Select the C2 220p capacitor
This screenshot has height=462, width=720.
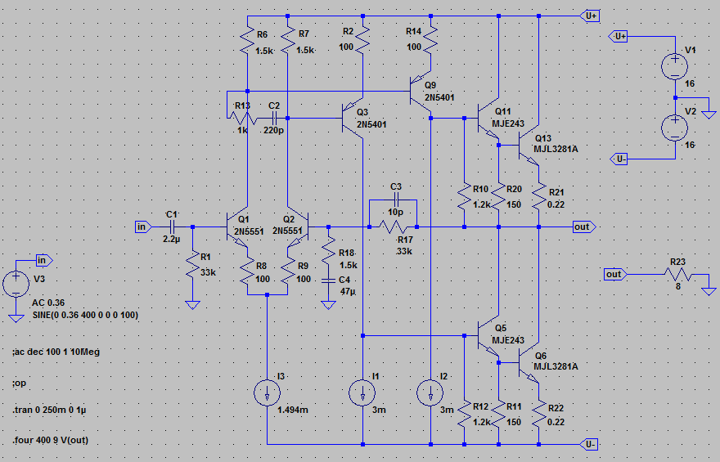coord(274,118)
